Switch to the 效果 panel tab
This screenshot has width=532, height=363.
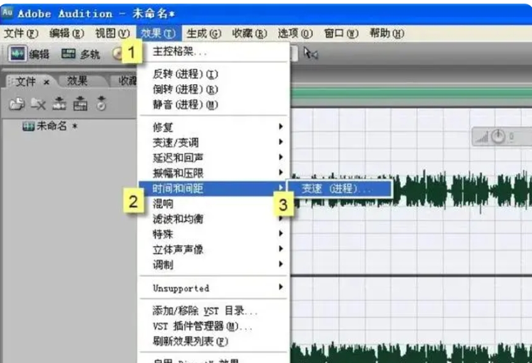point(77,81)
